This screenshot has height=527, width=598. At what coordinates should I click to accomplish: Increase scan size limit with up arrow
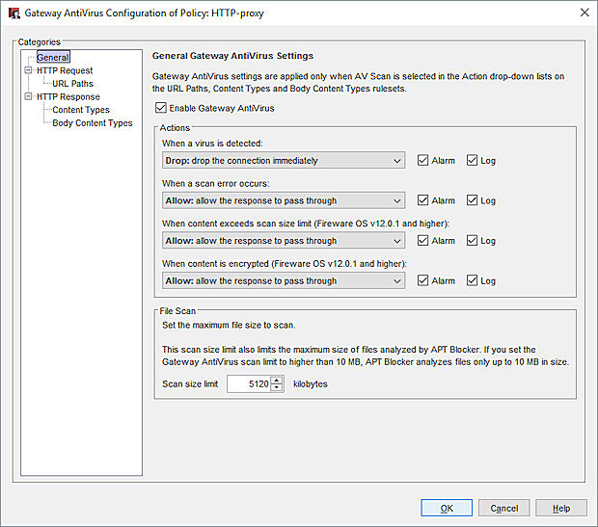[x=278, y=380]
